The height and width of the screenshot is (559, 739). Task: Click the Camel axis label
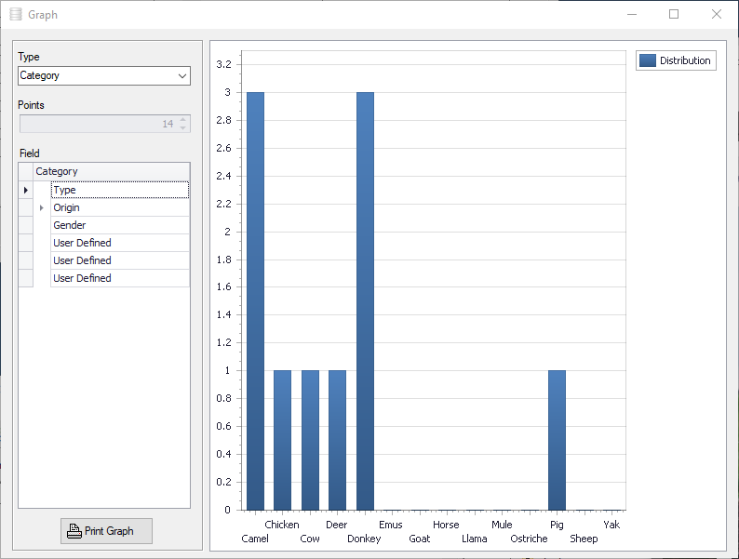click(255, 539)
